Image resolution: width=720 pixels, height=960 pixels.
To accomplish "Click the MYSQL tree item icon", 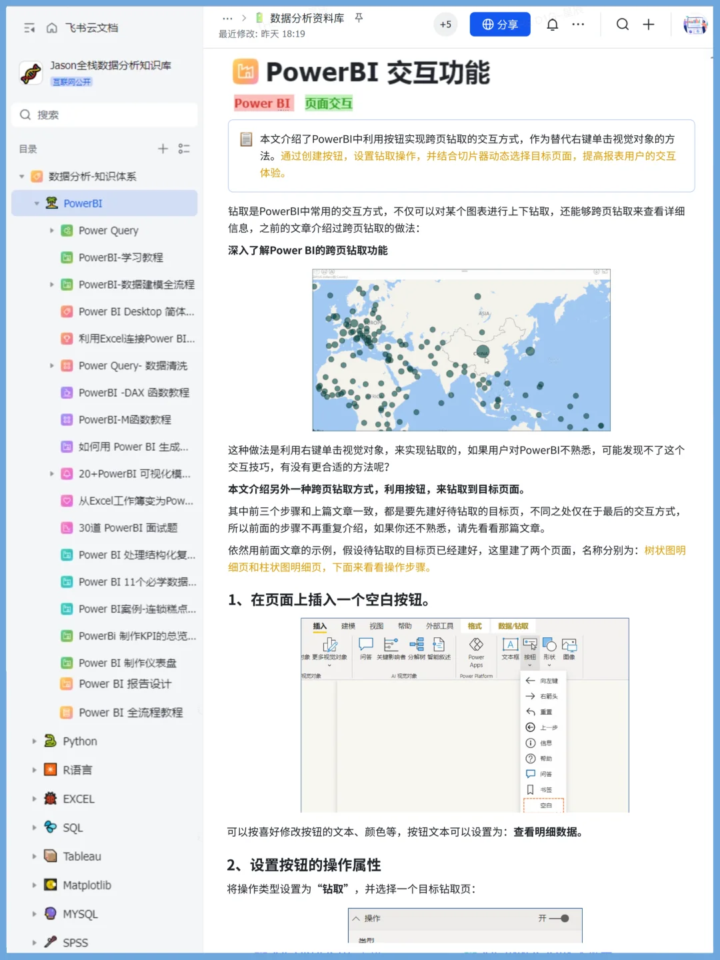I will point(51,913).
